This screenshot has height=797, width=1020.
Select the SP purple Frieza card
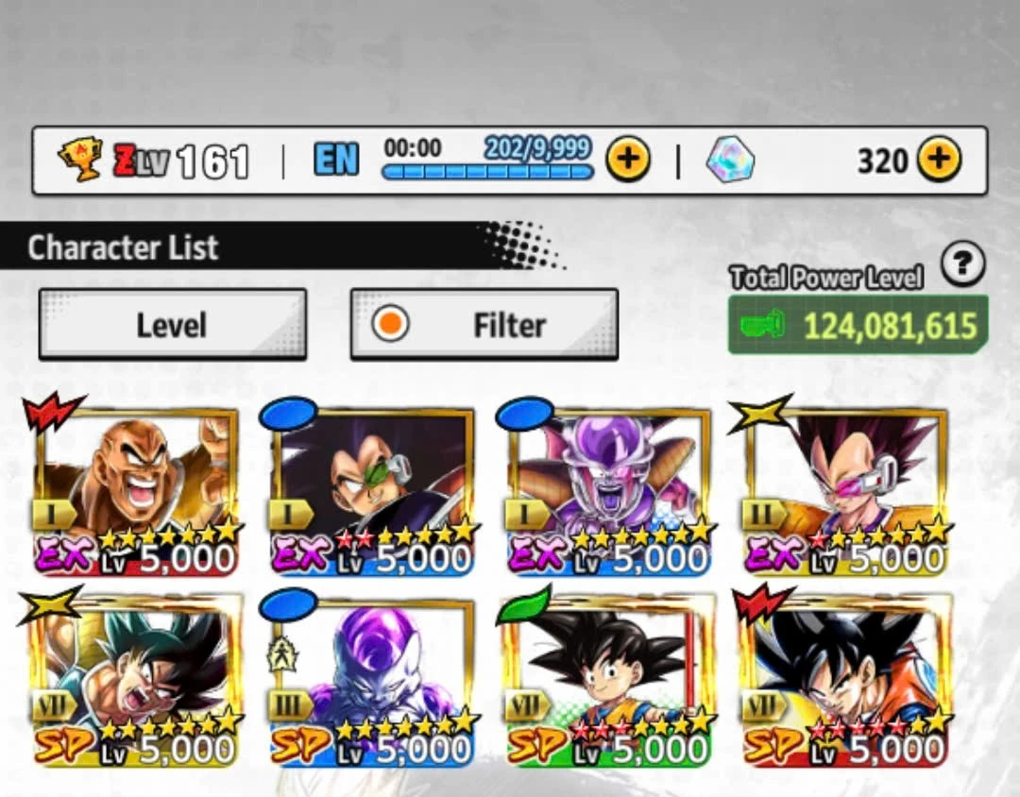click(373, 681)
